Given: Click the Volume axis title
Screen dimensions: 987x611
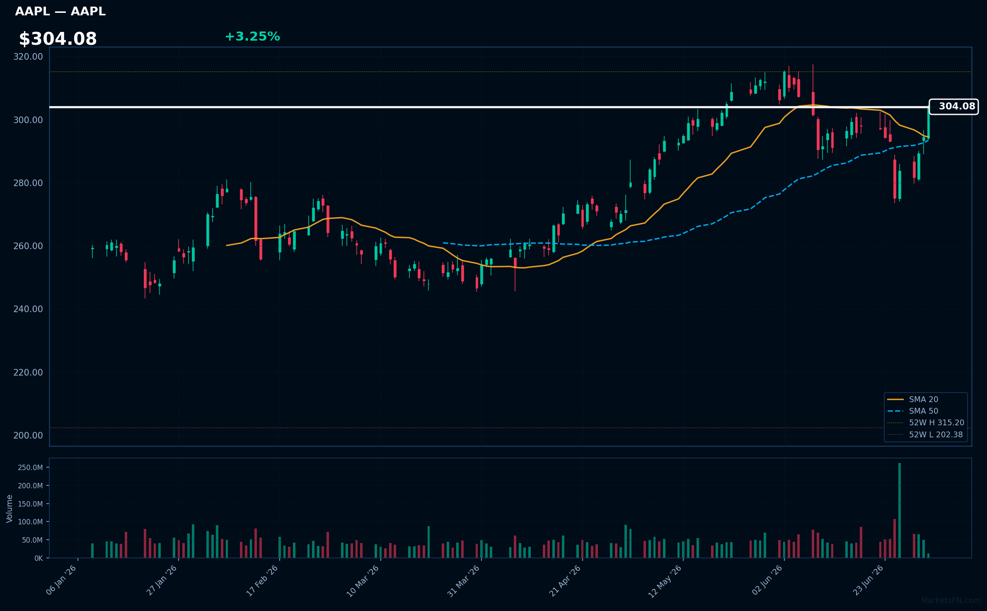Looking at the screenshot, I should point(9,508).
